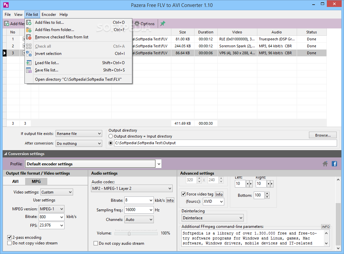
Task: Uncheck Force video tag checkbox
Action: coord(183,194)
